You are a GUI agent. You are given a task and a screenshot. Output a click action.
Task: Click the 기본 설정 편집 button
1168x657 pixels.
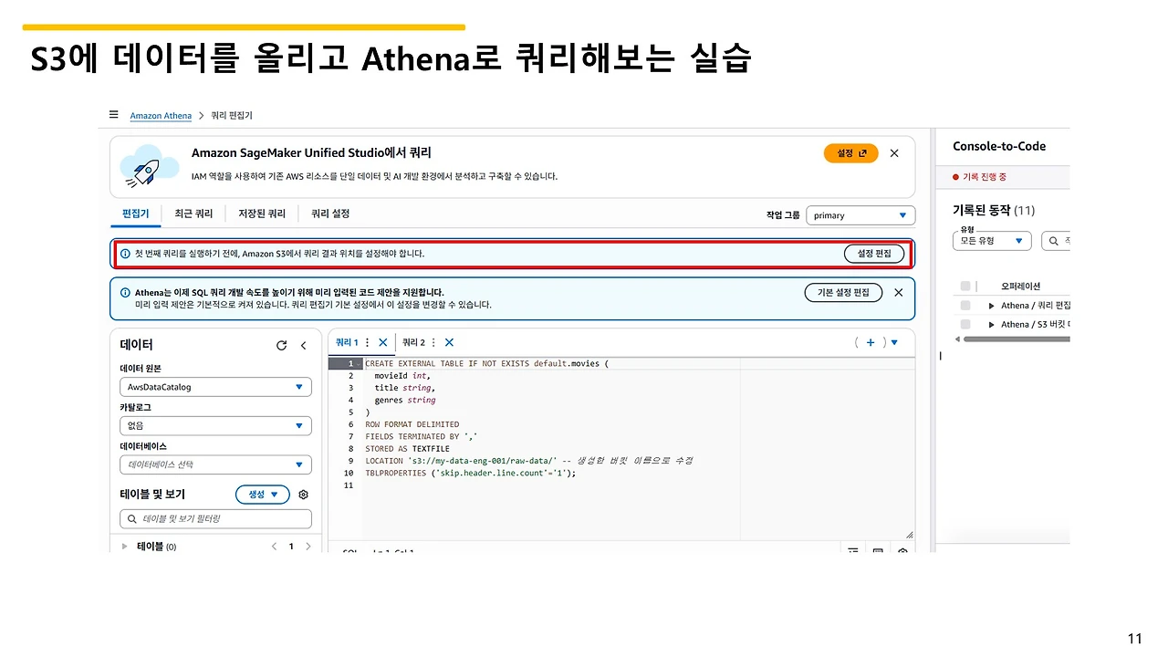pyautogui.click(x=844, y=293)
